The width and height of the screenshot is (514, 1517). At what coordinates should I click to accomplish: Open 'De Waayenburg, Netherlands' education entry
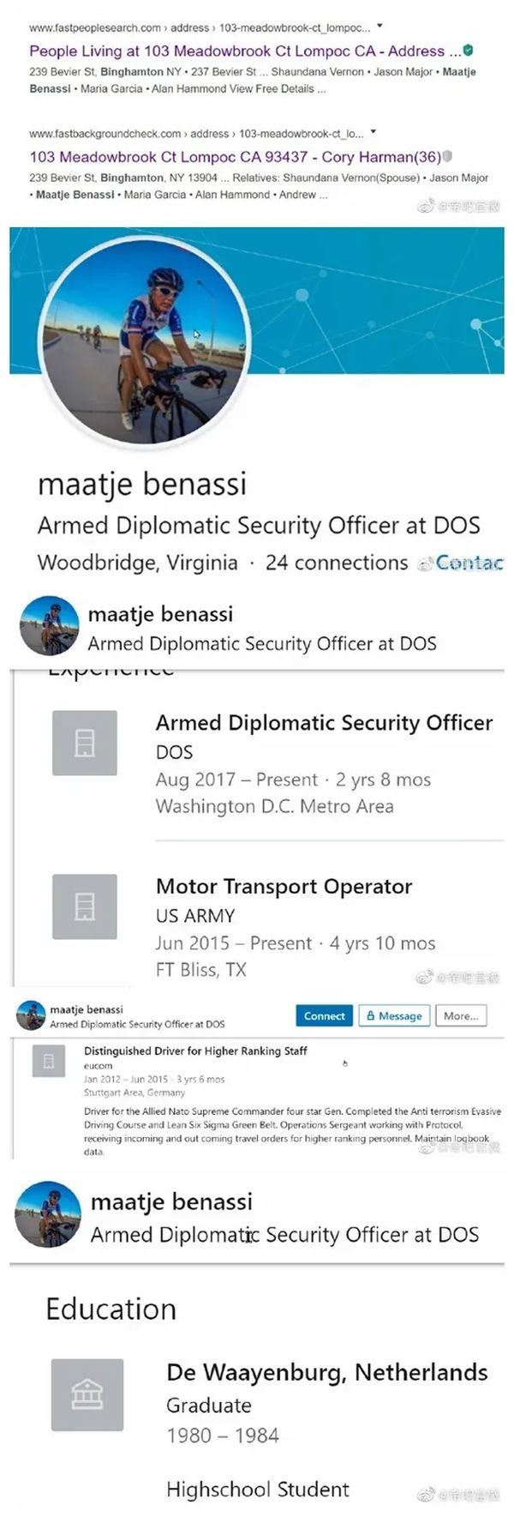tap(326, 1372)
